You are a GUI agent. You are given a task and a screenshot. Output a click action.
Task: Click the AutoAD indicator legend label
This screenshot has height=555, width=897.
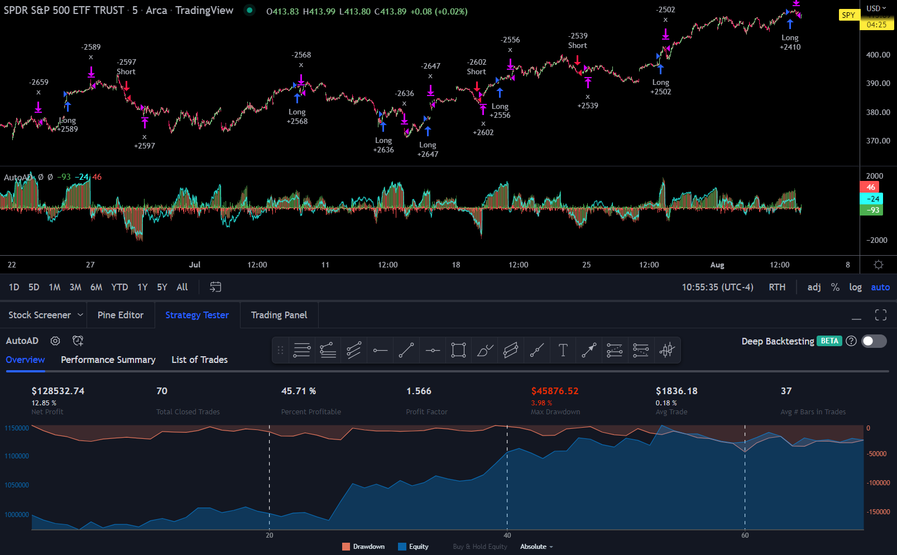tap(17, 178)
